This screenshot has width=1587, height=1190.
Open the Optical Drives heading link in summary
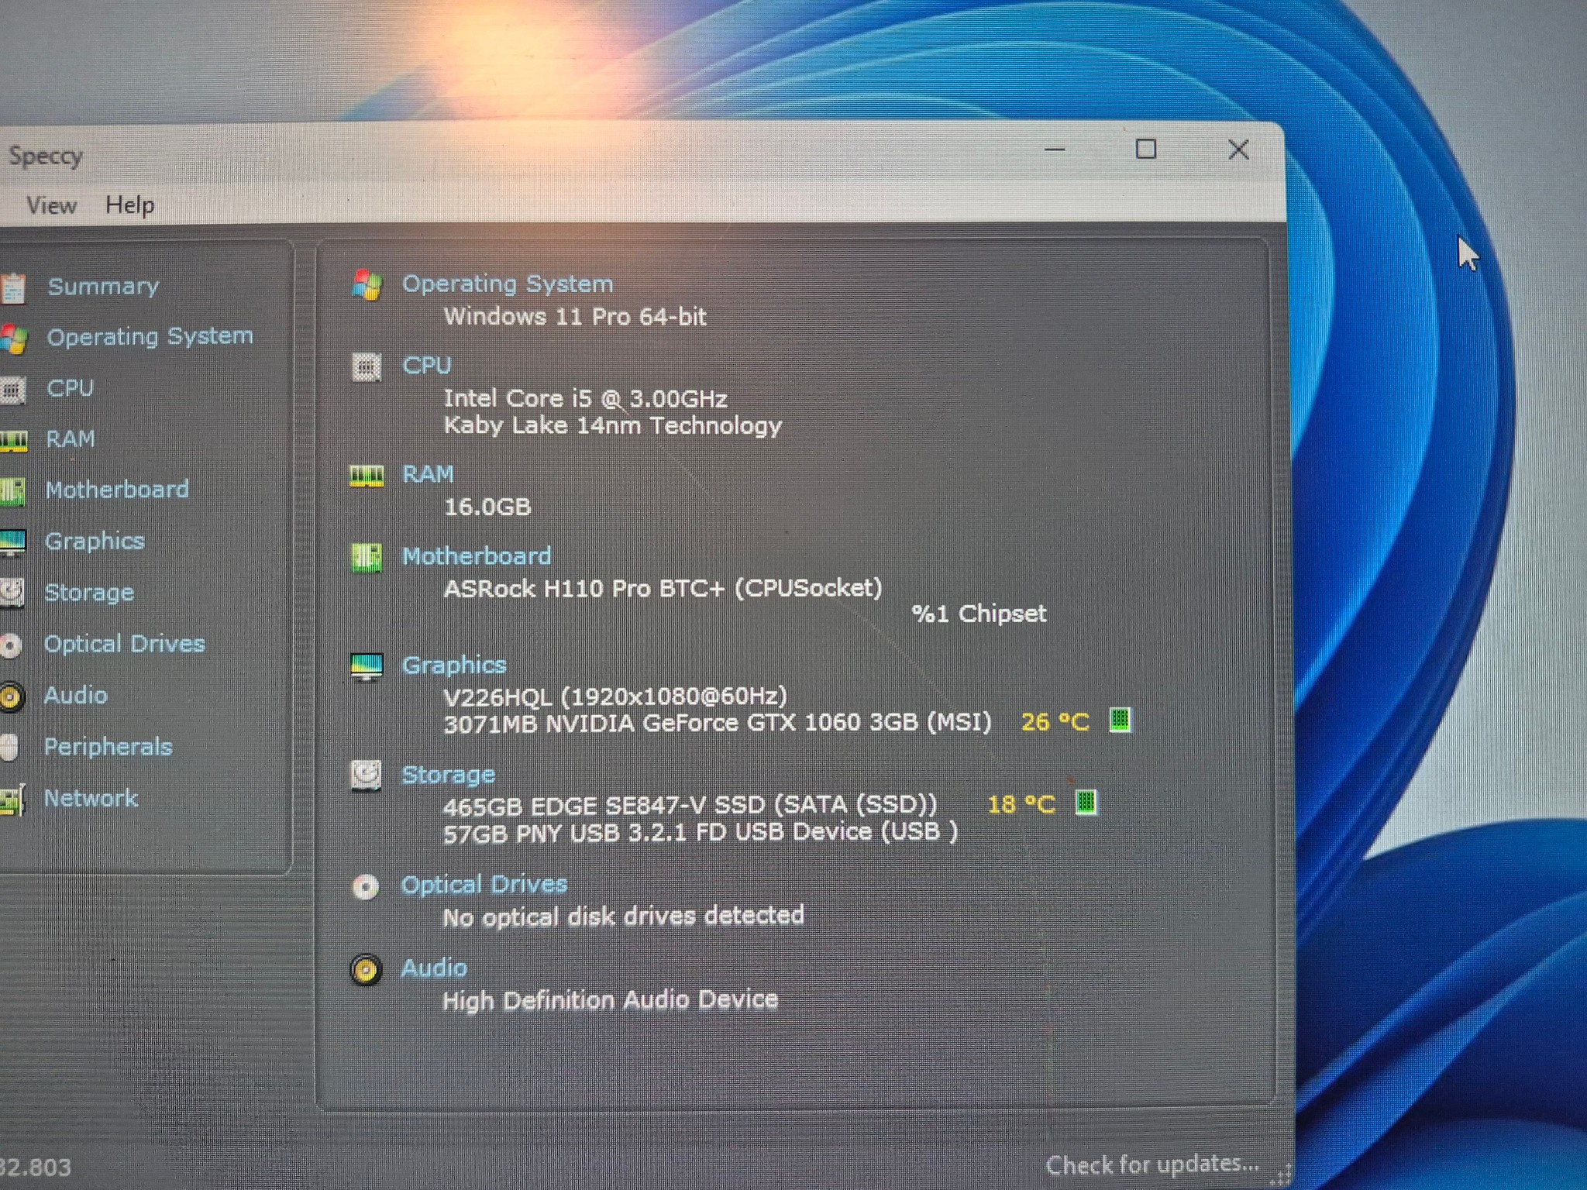click(x=484, y=885)
